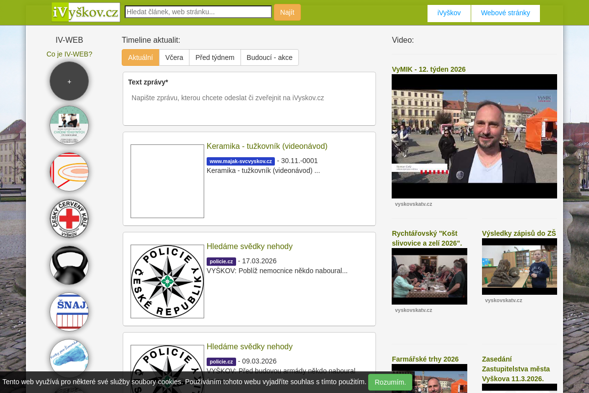Play the Farmářské trhy 2026 video thumbnail
This screenshot has height=393, width=589.
(429, 378)
